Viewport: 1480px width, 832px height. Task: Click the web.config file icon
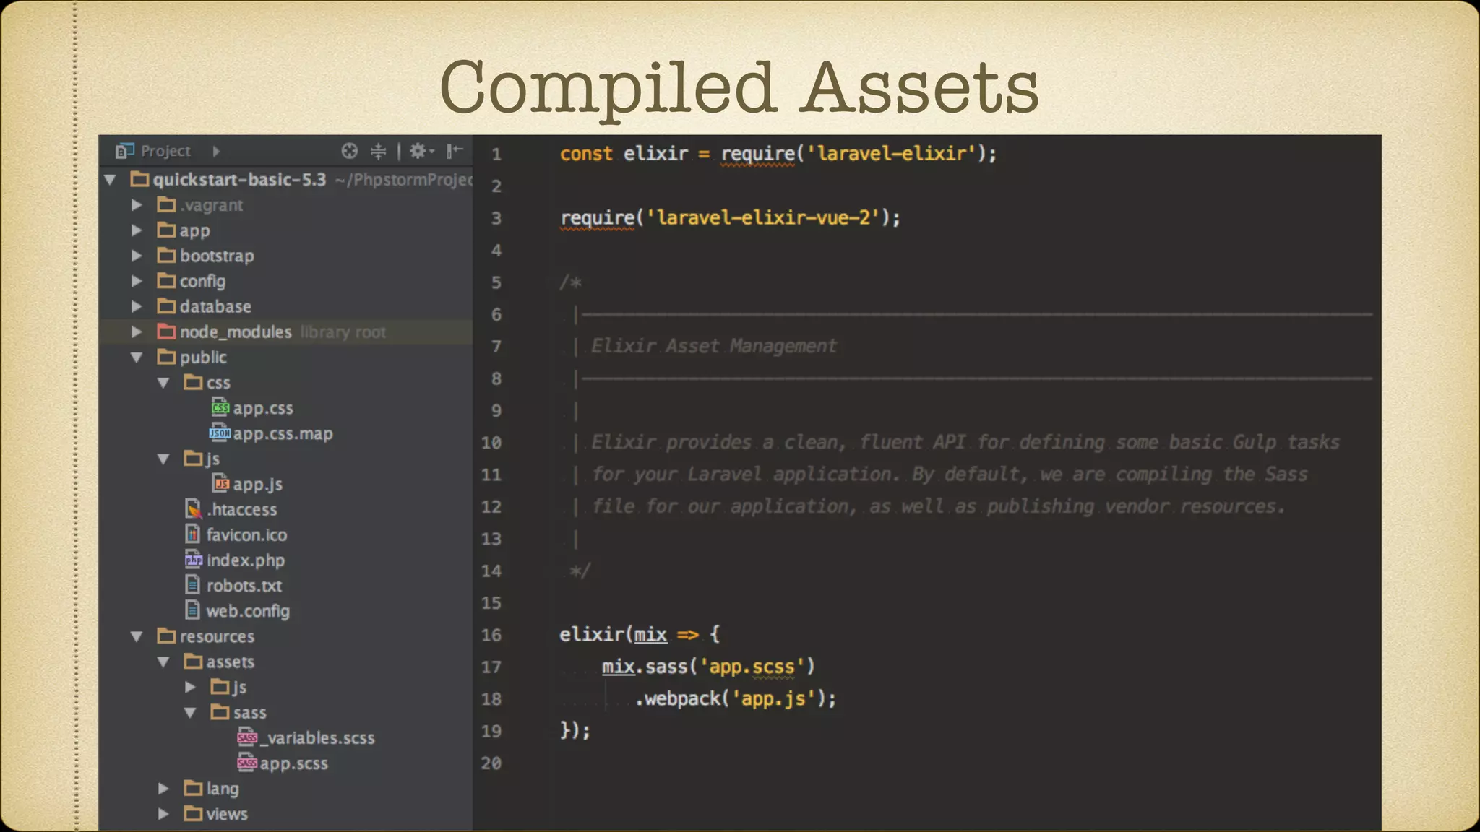click(x=193, y=610)
